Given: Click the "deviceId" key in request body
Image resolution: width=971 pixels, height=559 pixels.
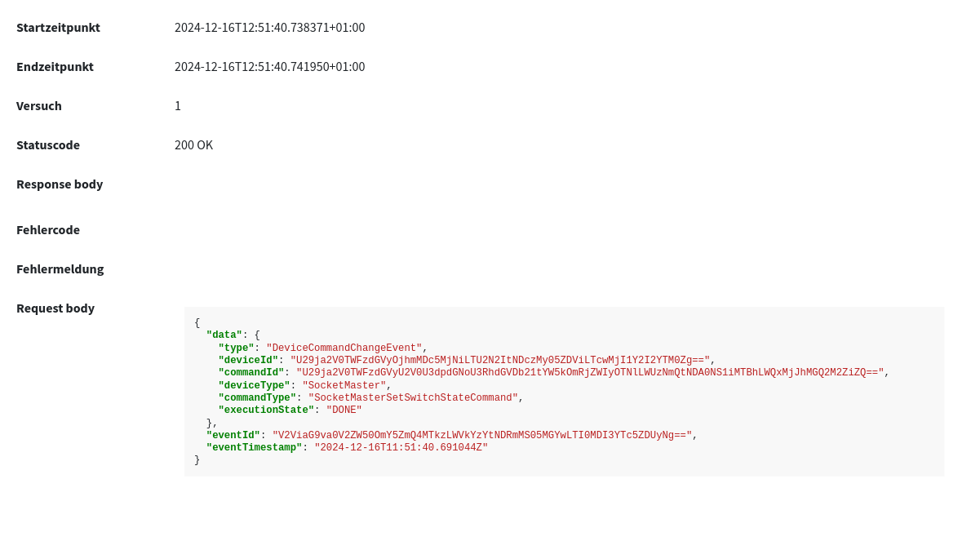Looking at the screenshot, I should pos(248,361).
